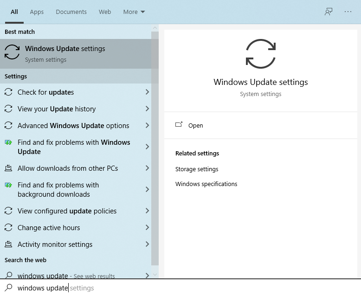
Task: Select View your Update history result
Action: [x=76, y=109]
